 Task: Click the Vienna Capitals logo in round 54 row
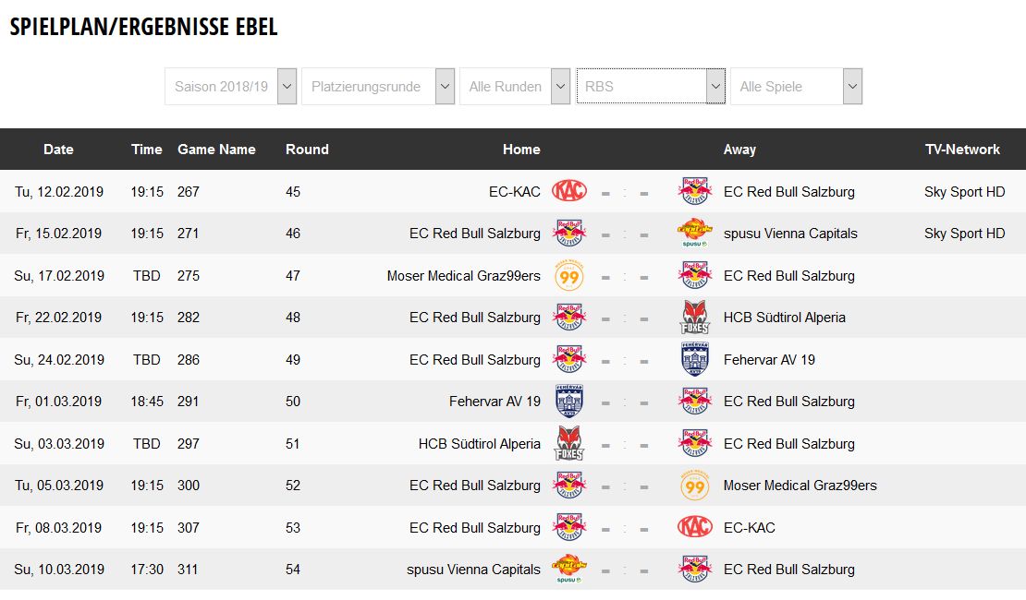coord(569,570)
